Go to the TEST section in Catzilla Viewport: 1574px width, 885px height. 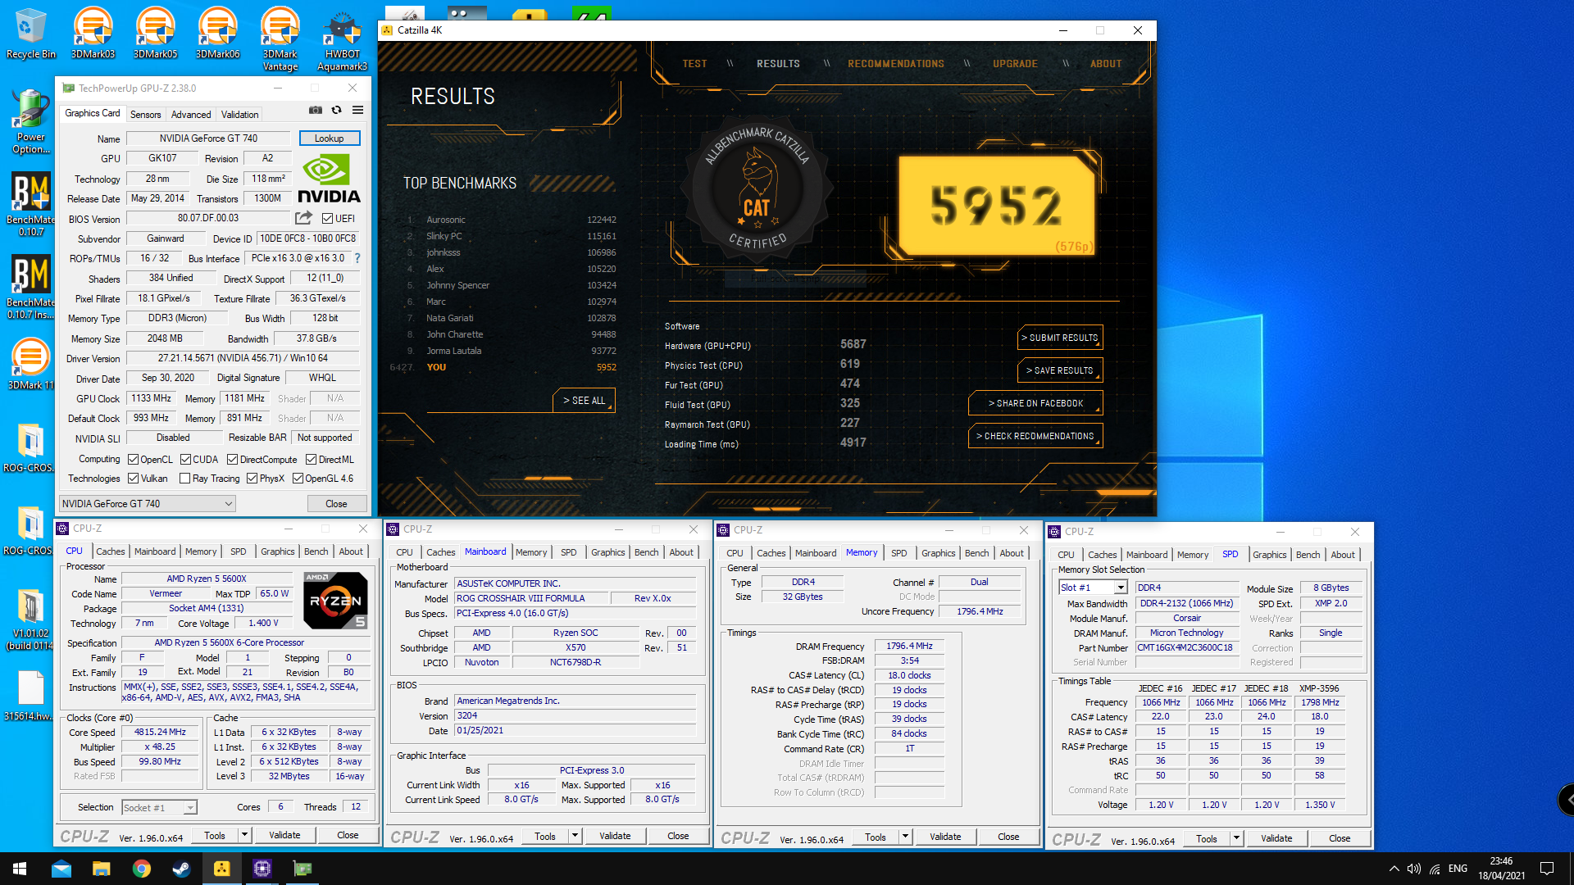694,63
